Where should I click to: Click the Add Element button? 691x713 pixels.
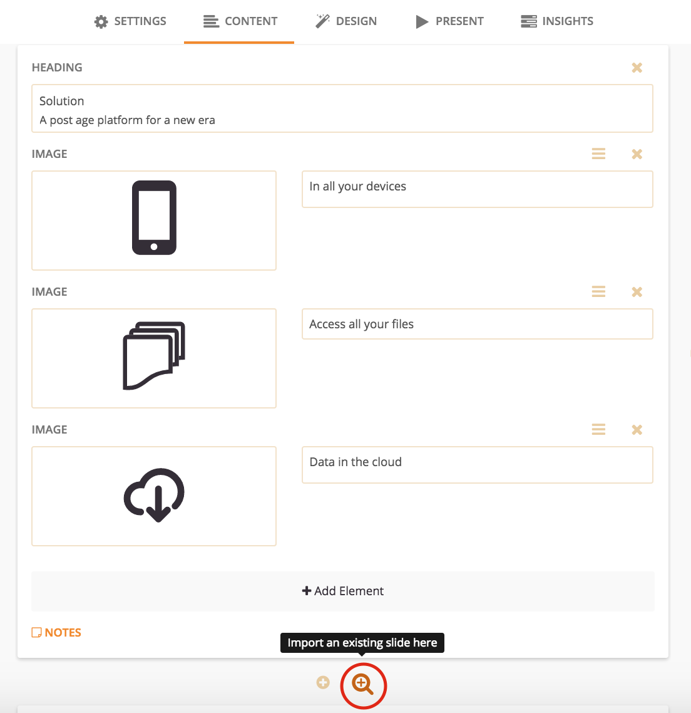343,591
